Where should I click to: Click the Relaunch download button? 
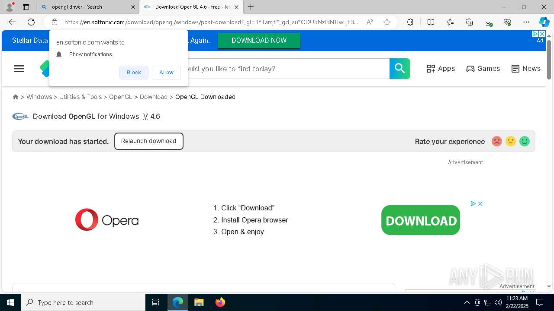[148, 141]
